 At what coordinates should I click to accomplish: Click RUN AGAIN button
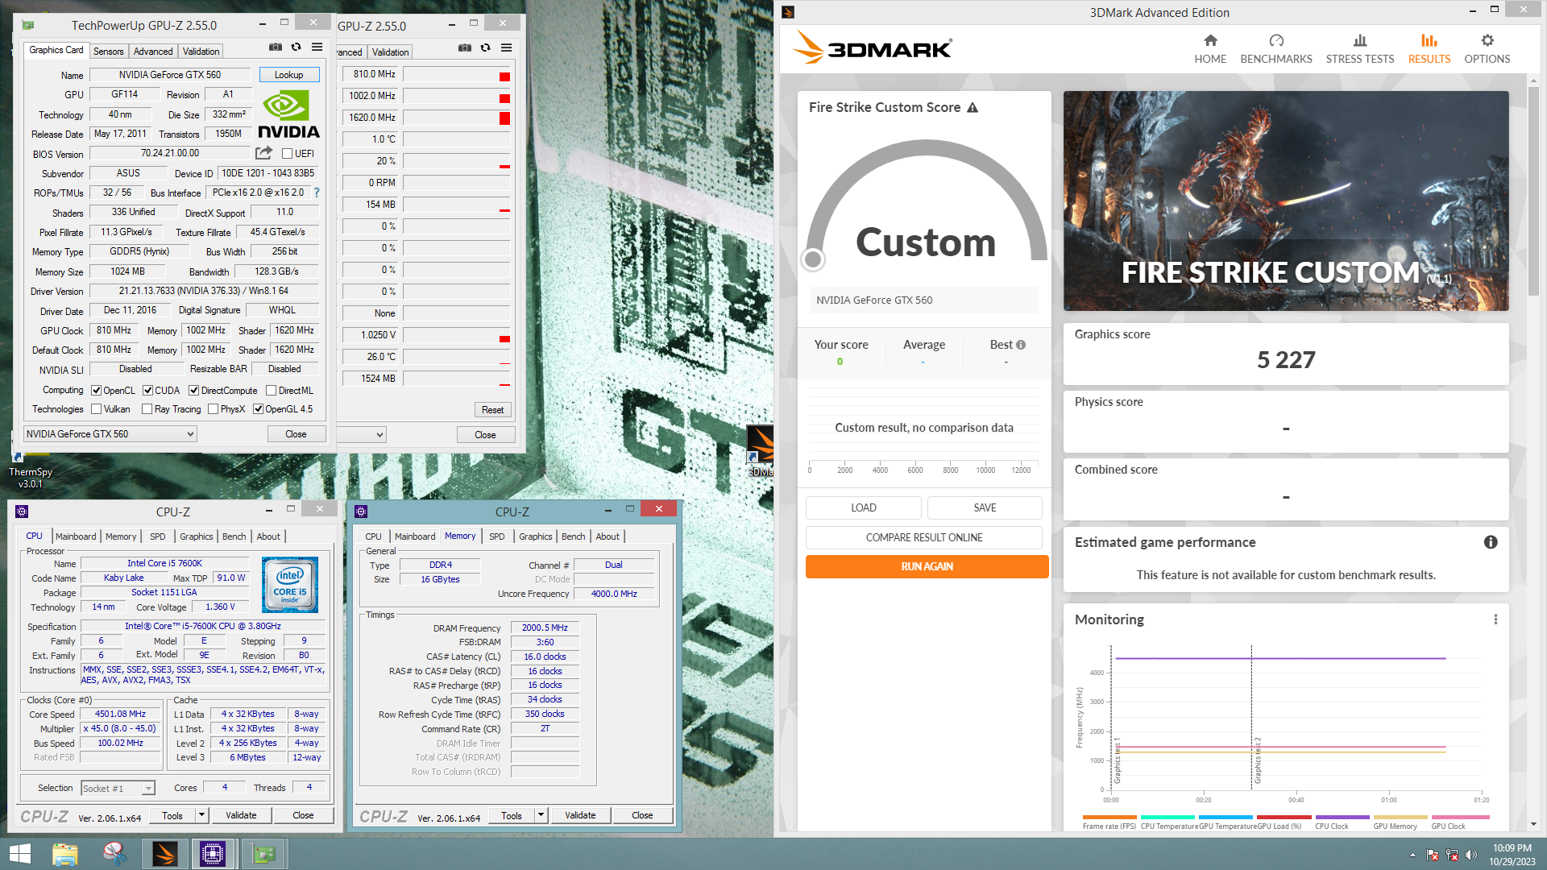[x=927, y=566]
